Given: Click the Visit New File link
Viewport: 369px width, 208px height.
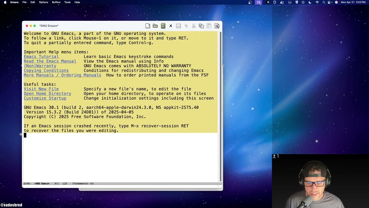Looking at the screenshot, I should (x=41, y=89).
